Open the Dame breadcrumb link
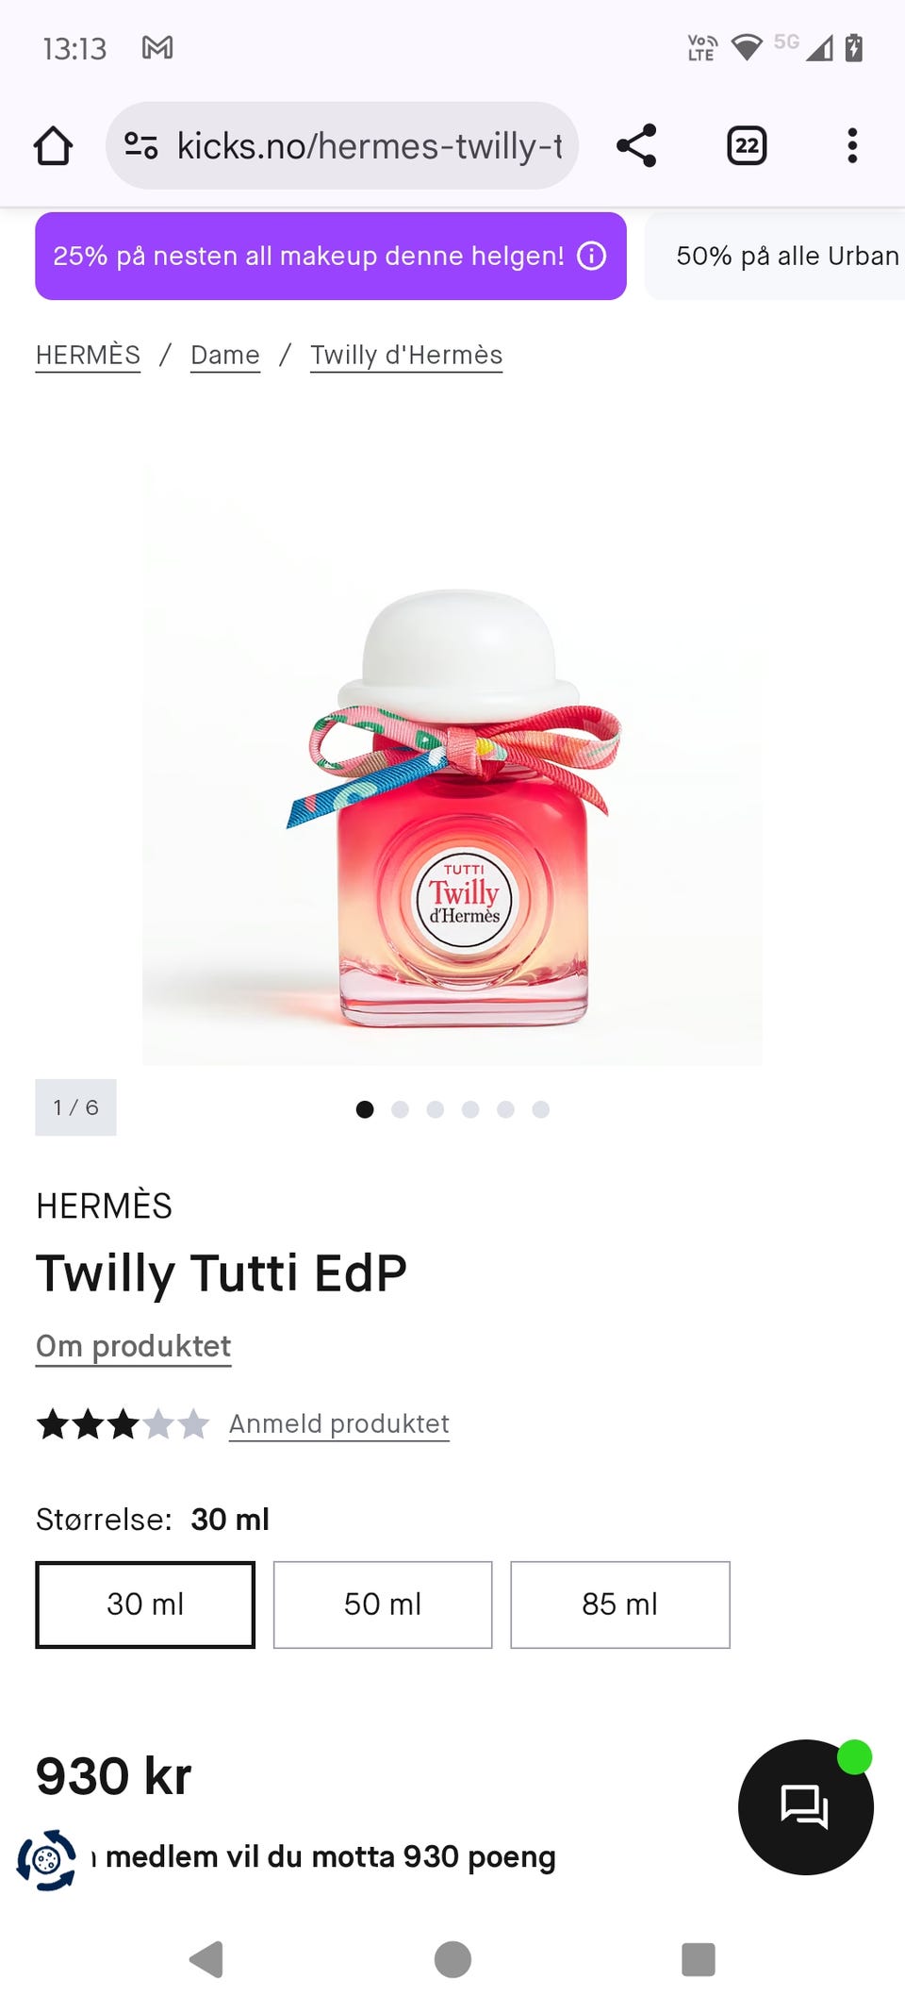The image size is (905, 2012). pos(225,356)
